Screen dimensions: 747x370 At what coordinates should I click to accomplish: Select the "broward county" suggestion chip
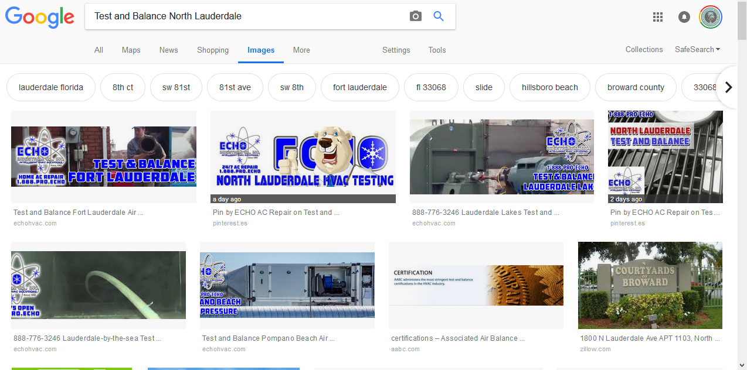coord(636,87)
